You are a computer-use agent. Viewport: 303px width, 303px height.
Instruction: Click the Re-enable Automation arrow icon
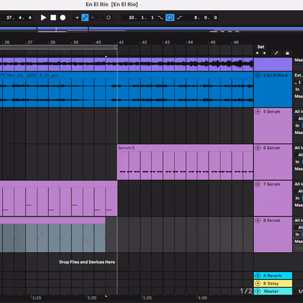click(93, 18)
